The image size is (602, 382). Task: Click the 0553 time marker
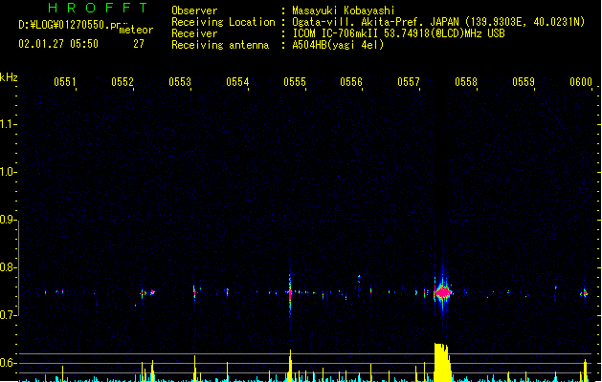tap(180, 82)
